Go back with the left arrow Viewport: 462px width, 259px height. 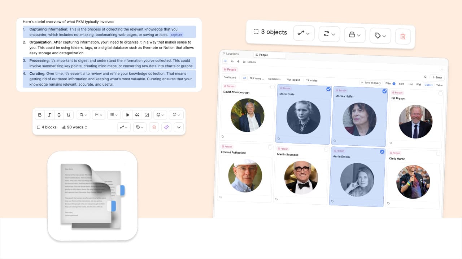pos(232,62)
